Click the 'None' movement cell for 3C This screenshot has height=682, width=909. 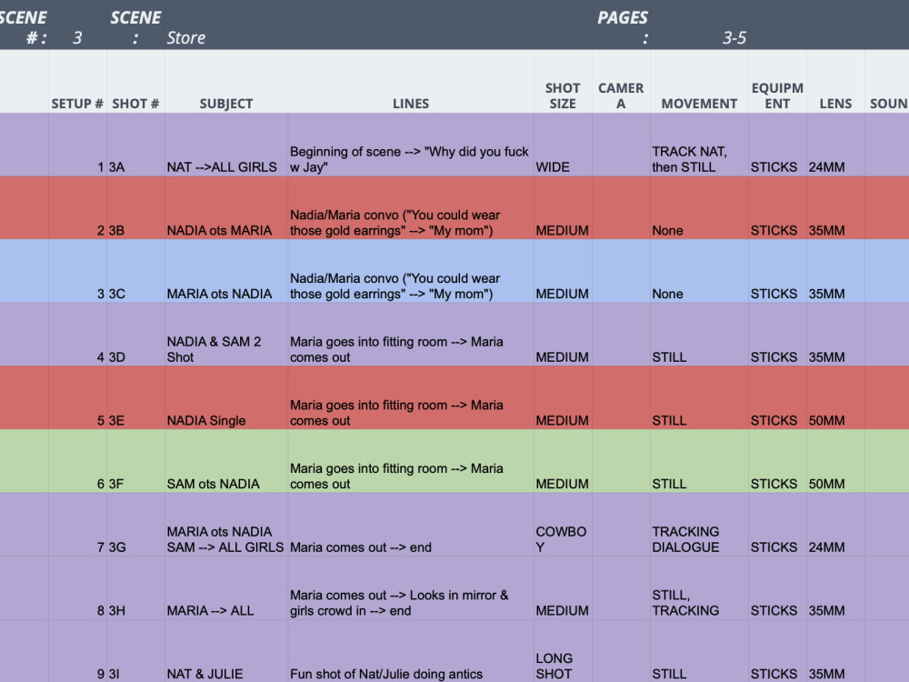point(699,271)
